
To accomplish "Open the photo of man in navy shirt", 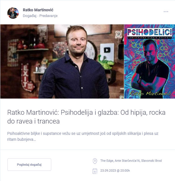I will tap(62, 61).
